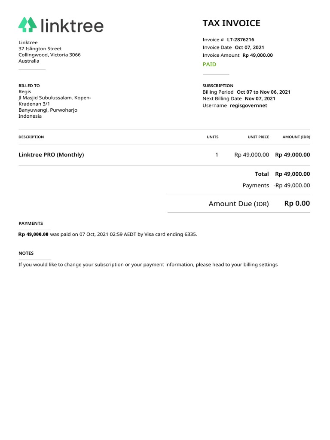This screenshot has height=440, width=330.
Task: Click the Amount Due Rp 0.00 value
Action: tap(297, 203)
